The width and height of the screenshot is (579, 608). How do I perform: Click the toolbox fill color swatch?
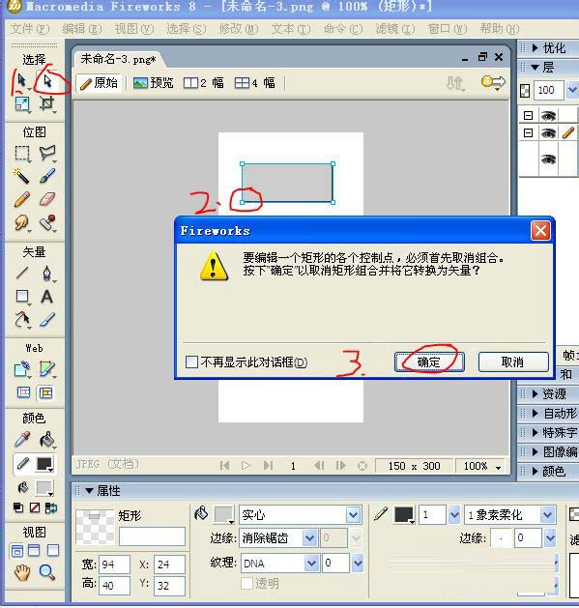pos(44,488)
